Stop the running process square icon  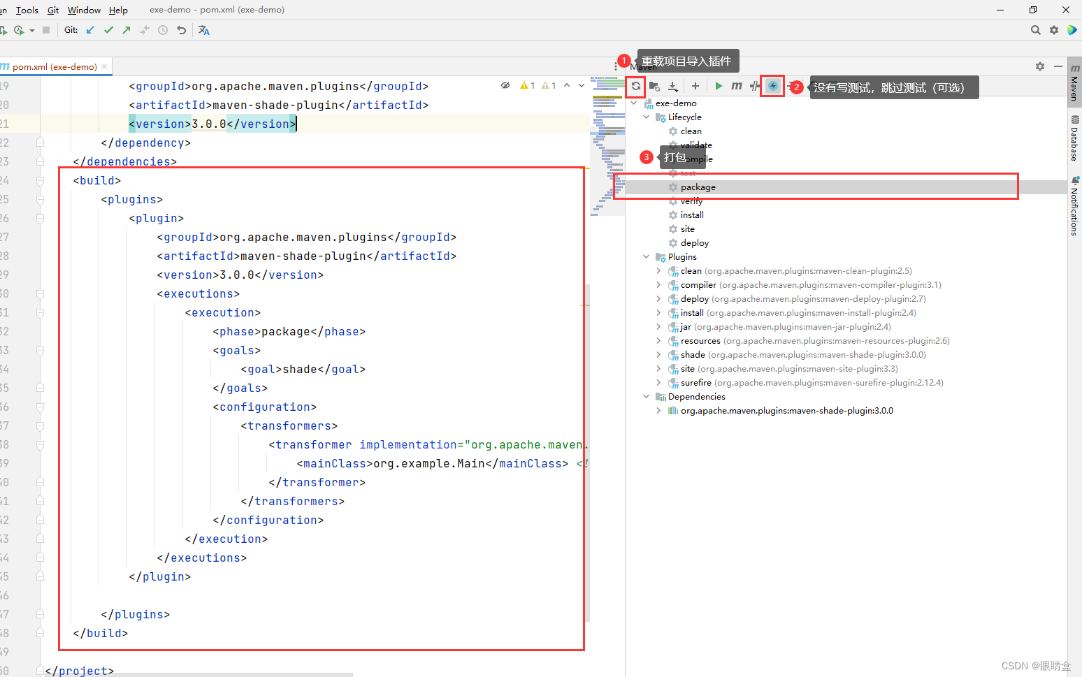click(46, 30)
